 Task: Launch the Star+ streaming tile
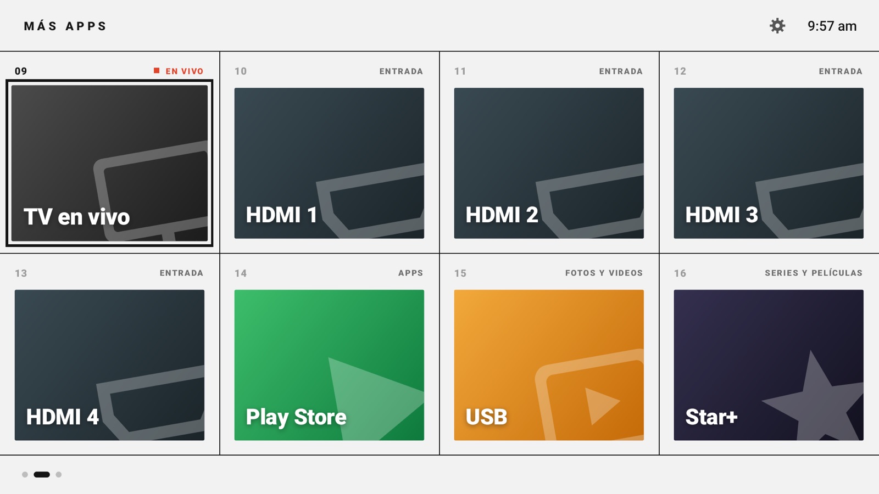[769, 365]
